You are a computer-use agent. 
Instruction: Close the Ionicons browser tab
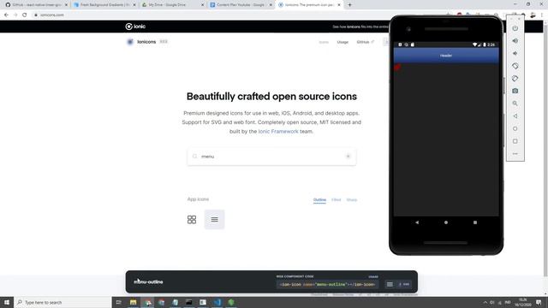click(339, 5)
